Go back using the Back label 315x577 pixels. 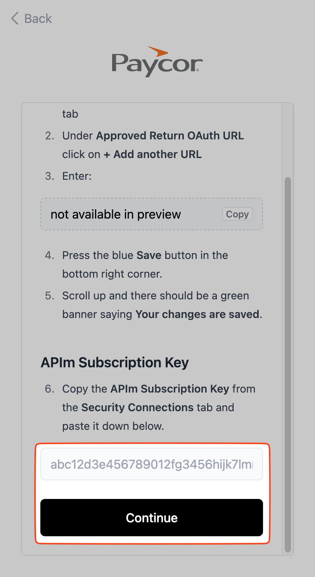[38, 19]
